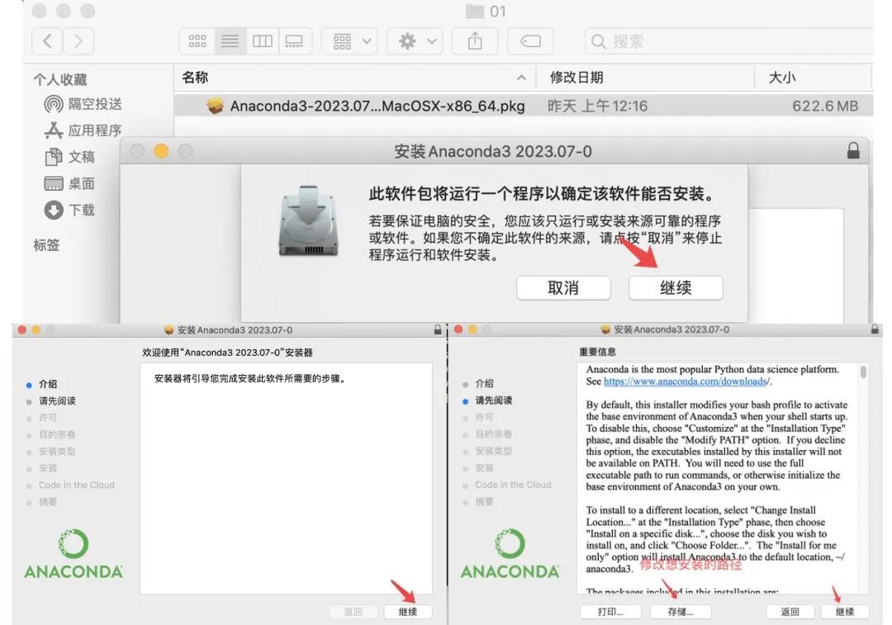Open 桌面 in the Finder sidebar
Screen dimensions: 892x625
click(69, 183)
